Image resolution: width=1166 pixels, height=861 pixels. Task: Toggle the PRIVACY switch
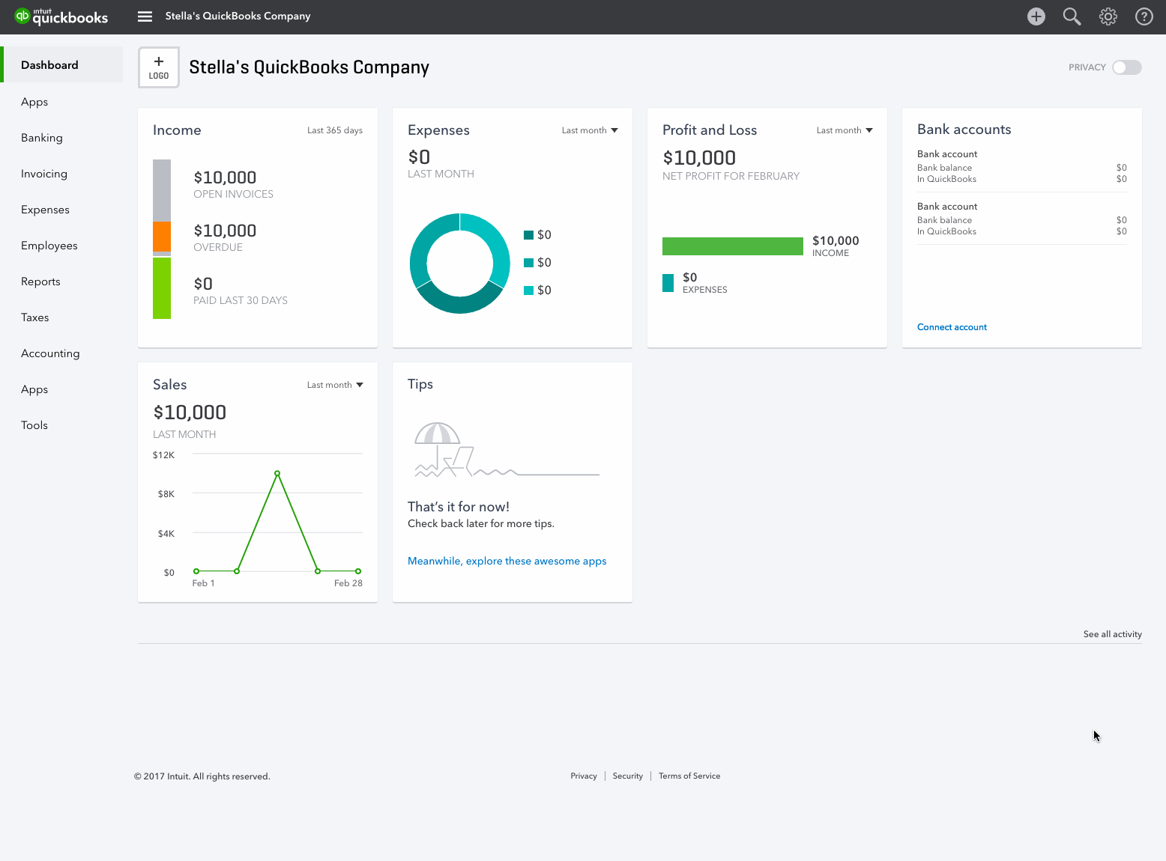(x=1126, y=67)
